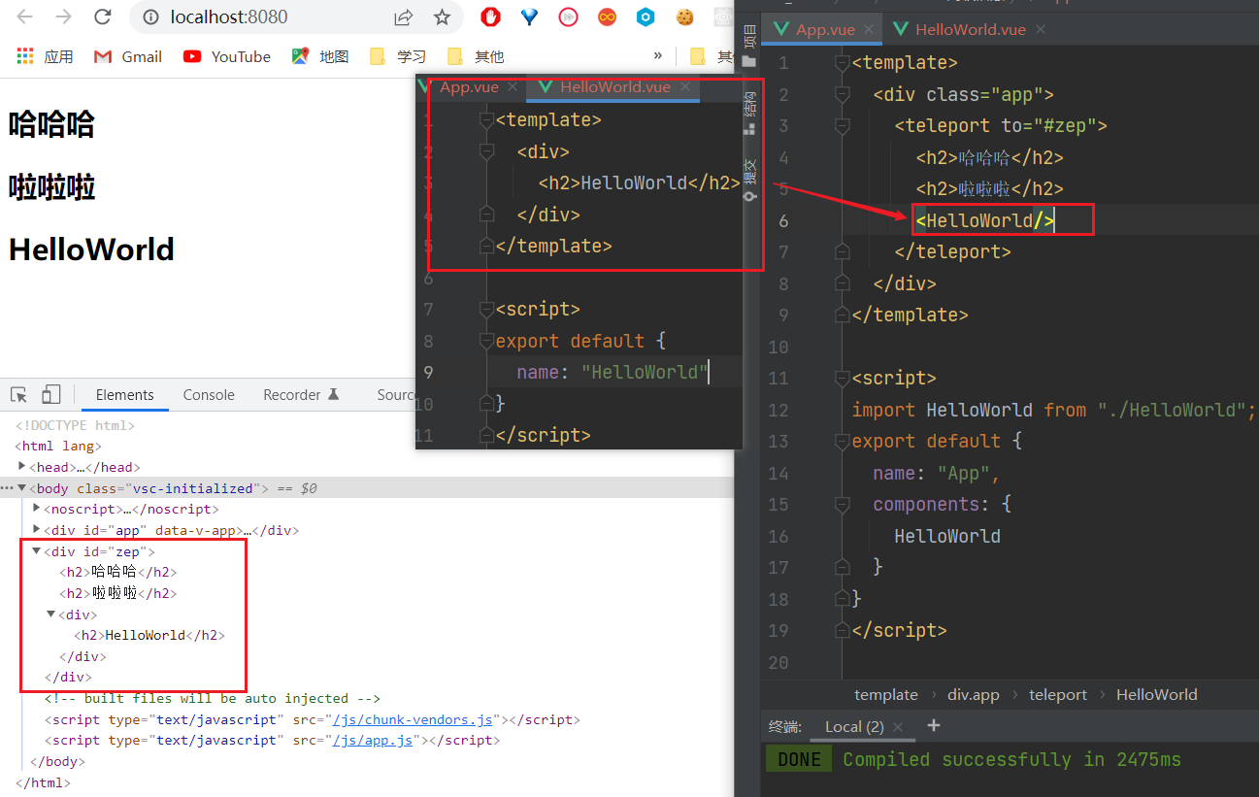This screenshot has height=797, width=1259.
Task: Click 'HelloWorld' in the editor breadcrumb
Action: point(1157,695)
